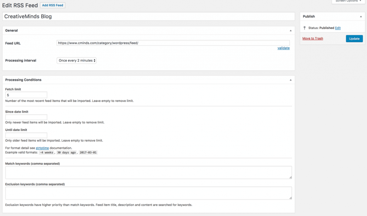Open the strtotime documentation link

point(42,148)
